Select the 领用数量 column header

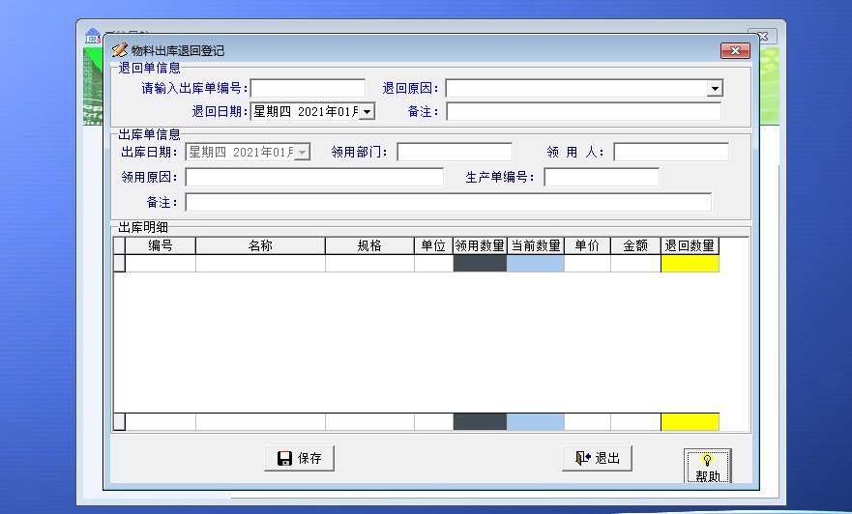[480, 245]
